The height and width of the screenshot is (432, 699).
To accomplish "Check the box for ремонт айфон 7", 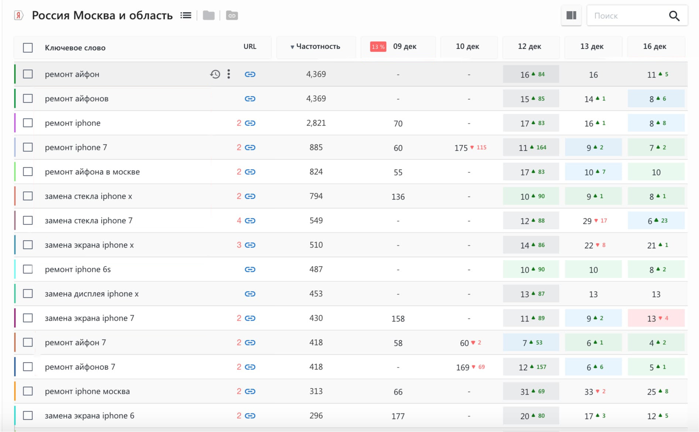I will [28, 342].
